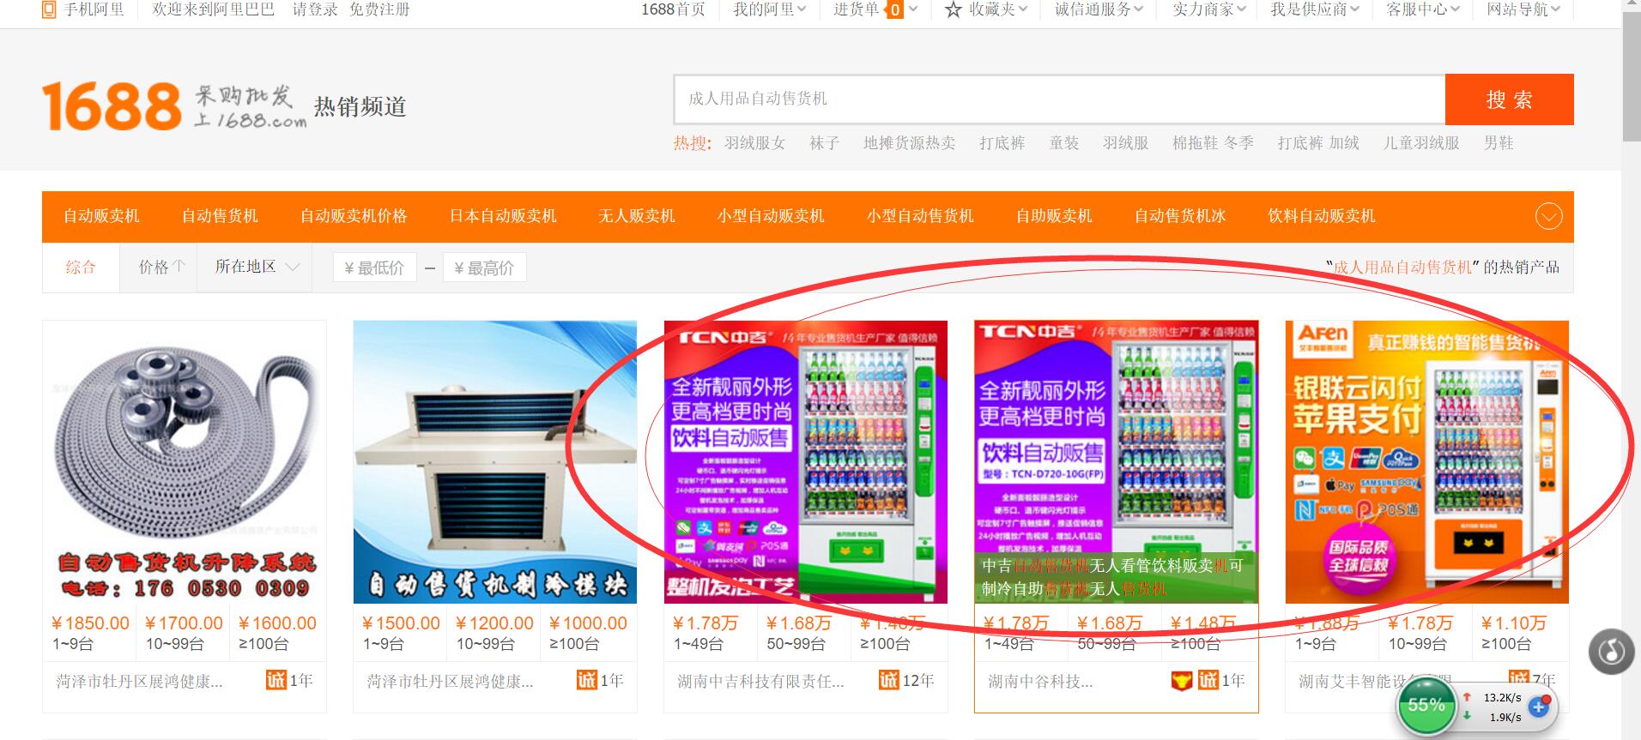Open 我的阿里 dropdown menu

769,9
